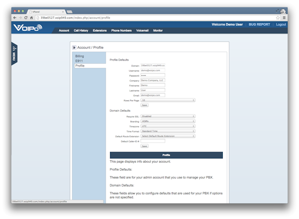
Task: Click the Email input field
Action: (x=153, y=95)
